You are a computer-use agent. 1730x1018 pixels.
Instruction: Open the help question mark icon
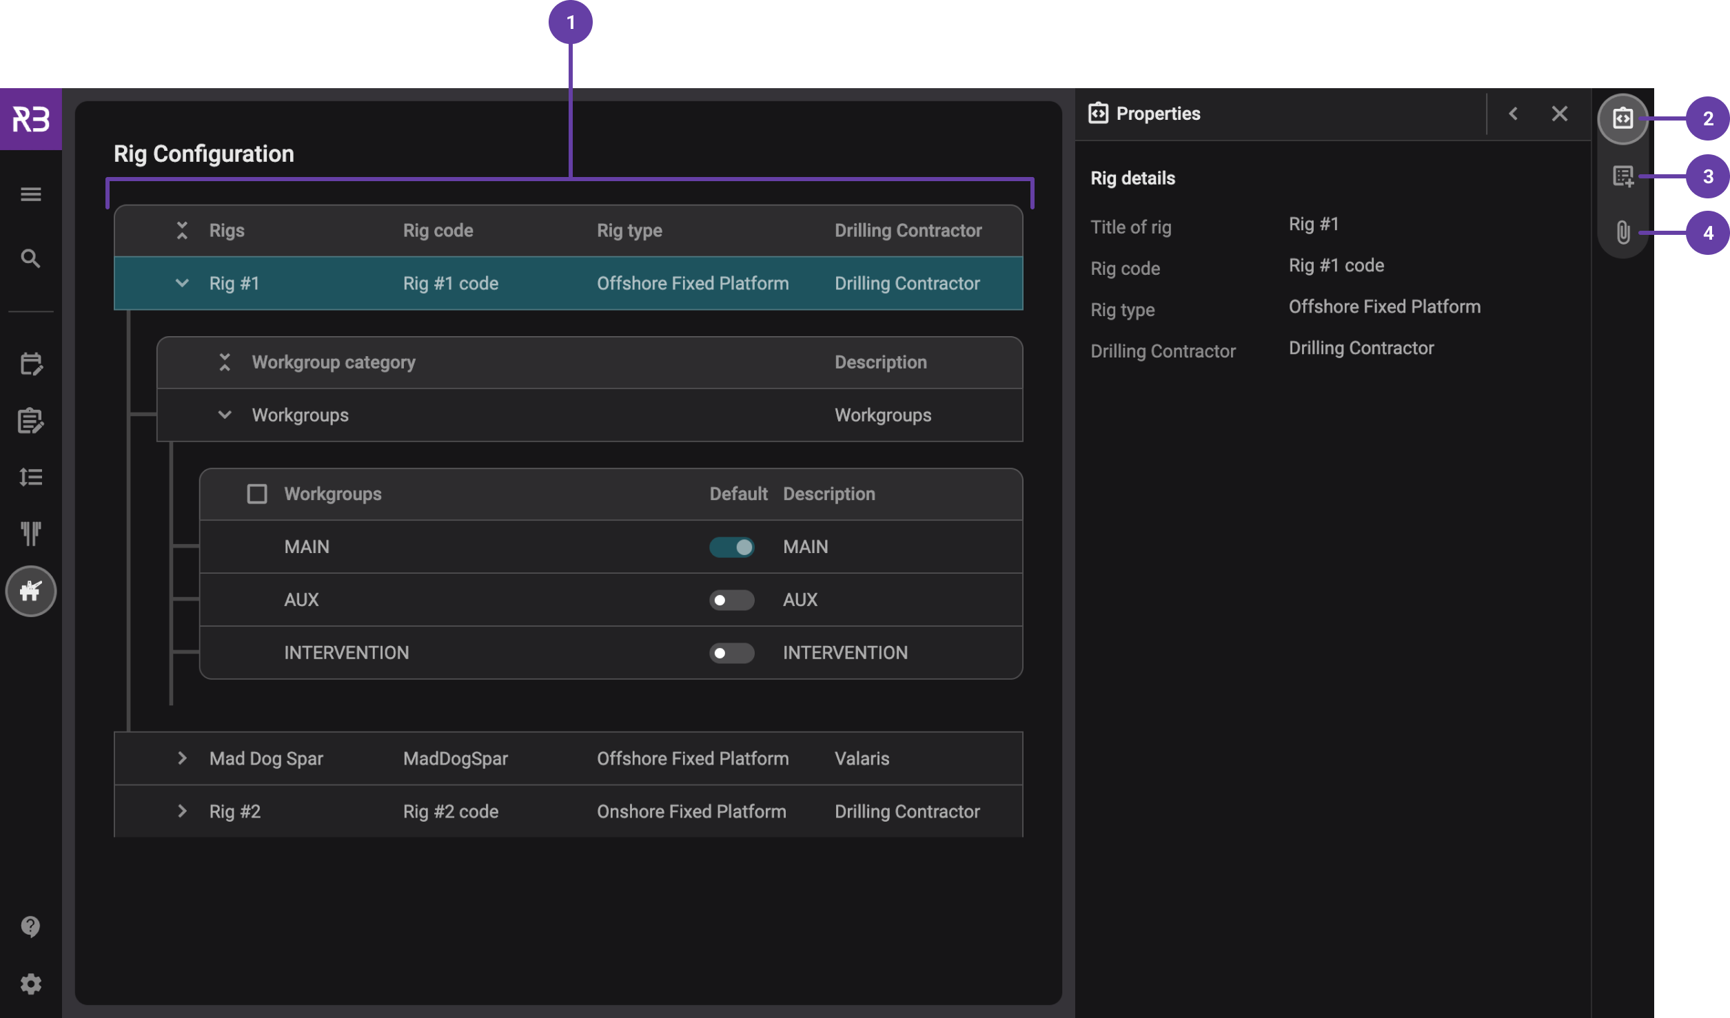tap(31, 926)
